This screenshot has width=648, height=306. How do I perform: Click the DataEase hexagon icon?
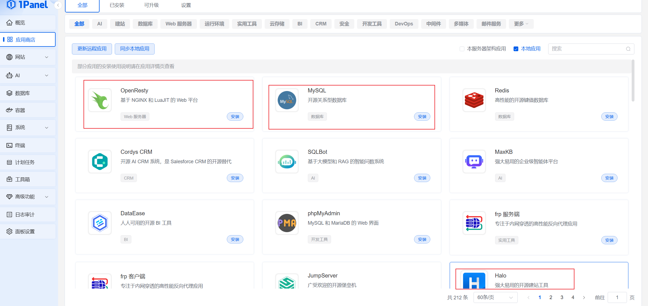pos(100,223)
